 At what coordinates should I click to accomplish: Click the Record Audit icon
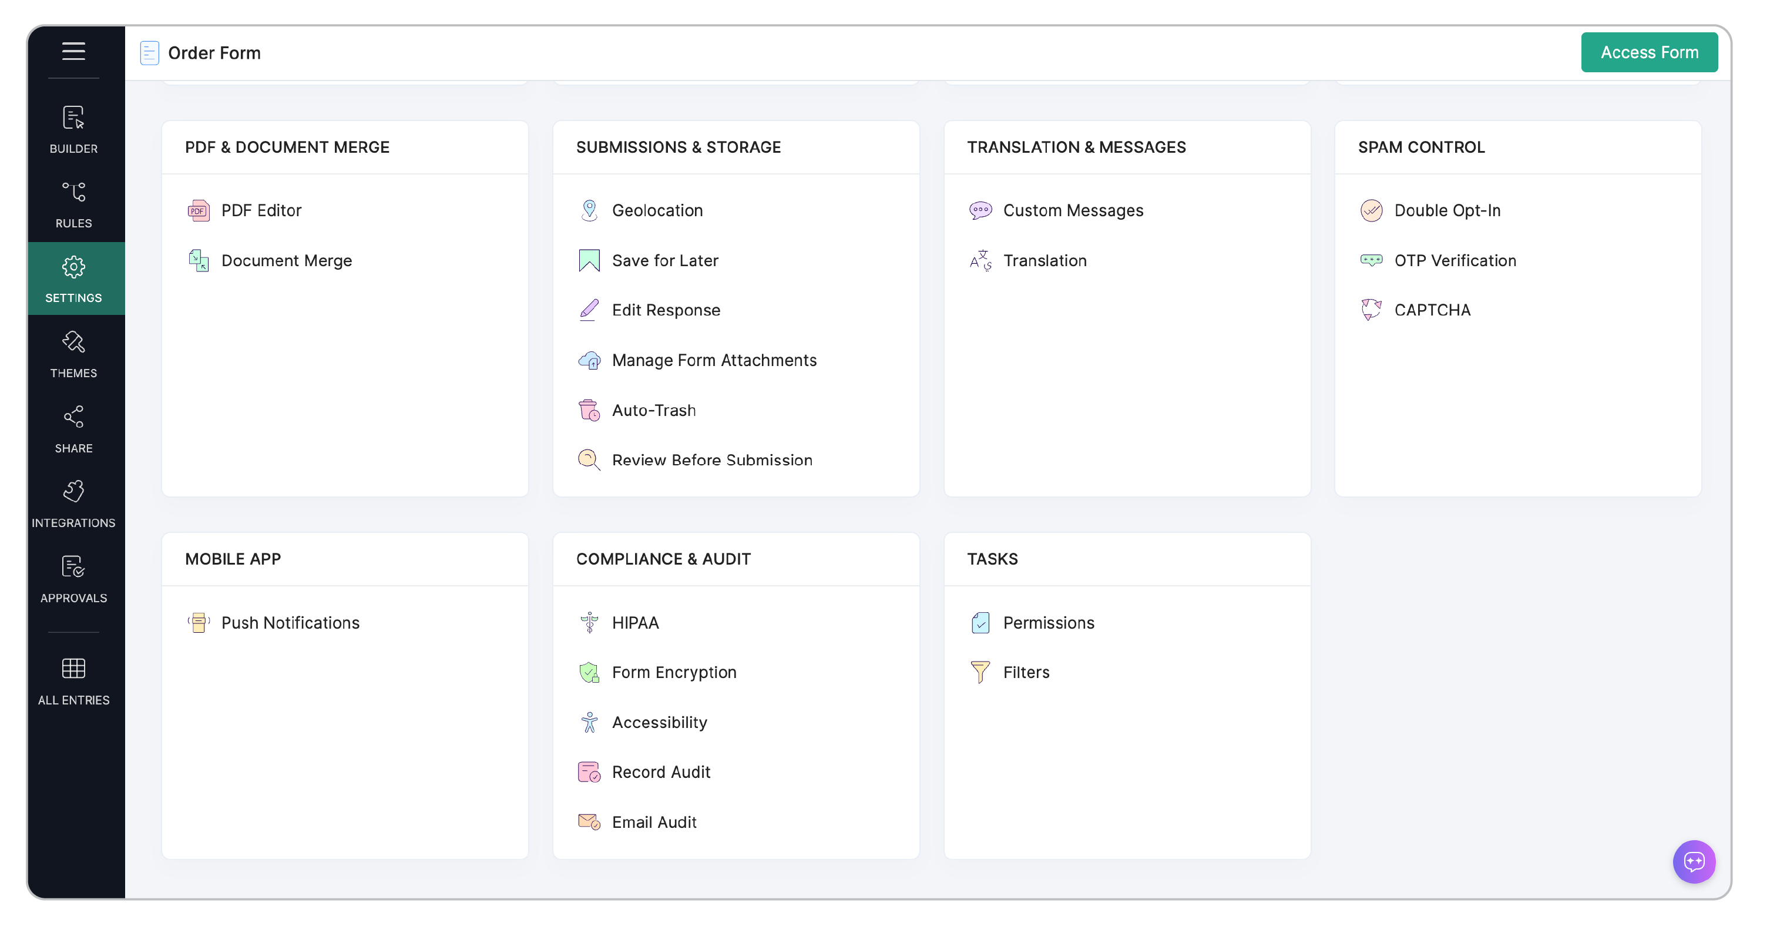[589, 772]
